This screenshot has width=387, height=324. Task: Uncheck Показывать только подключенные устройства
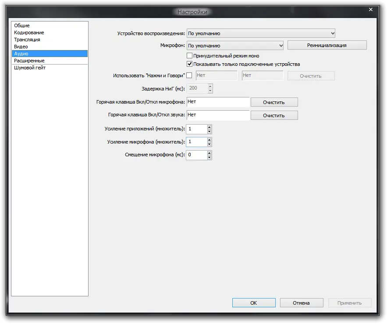(189, 64)
